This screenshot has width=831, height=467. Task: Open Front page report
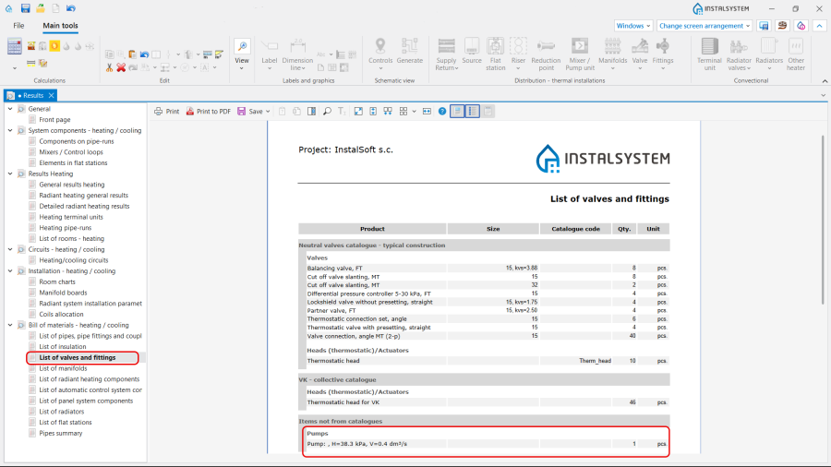pyautogui.click(x=54, y=120)
